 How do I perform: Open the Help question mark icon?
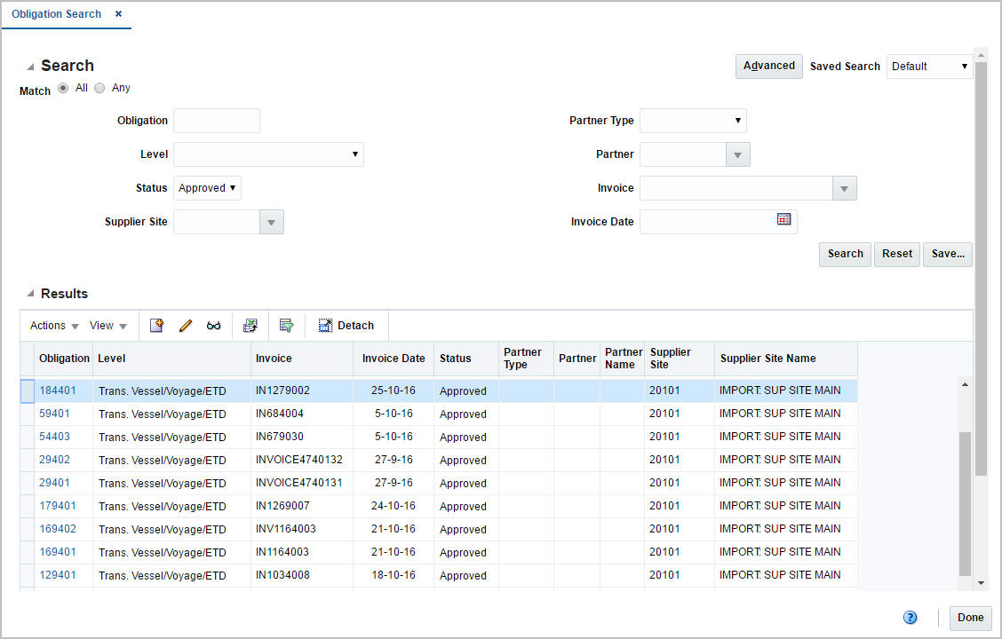[x=910, y=617]
